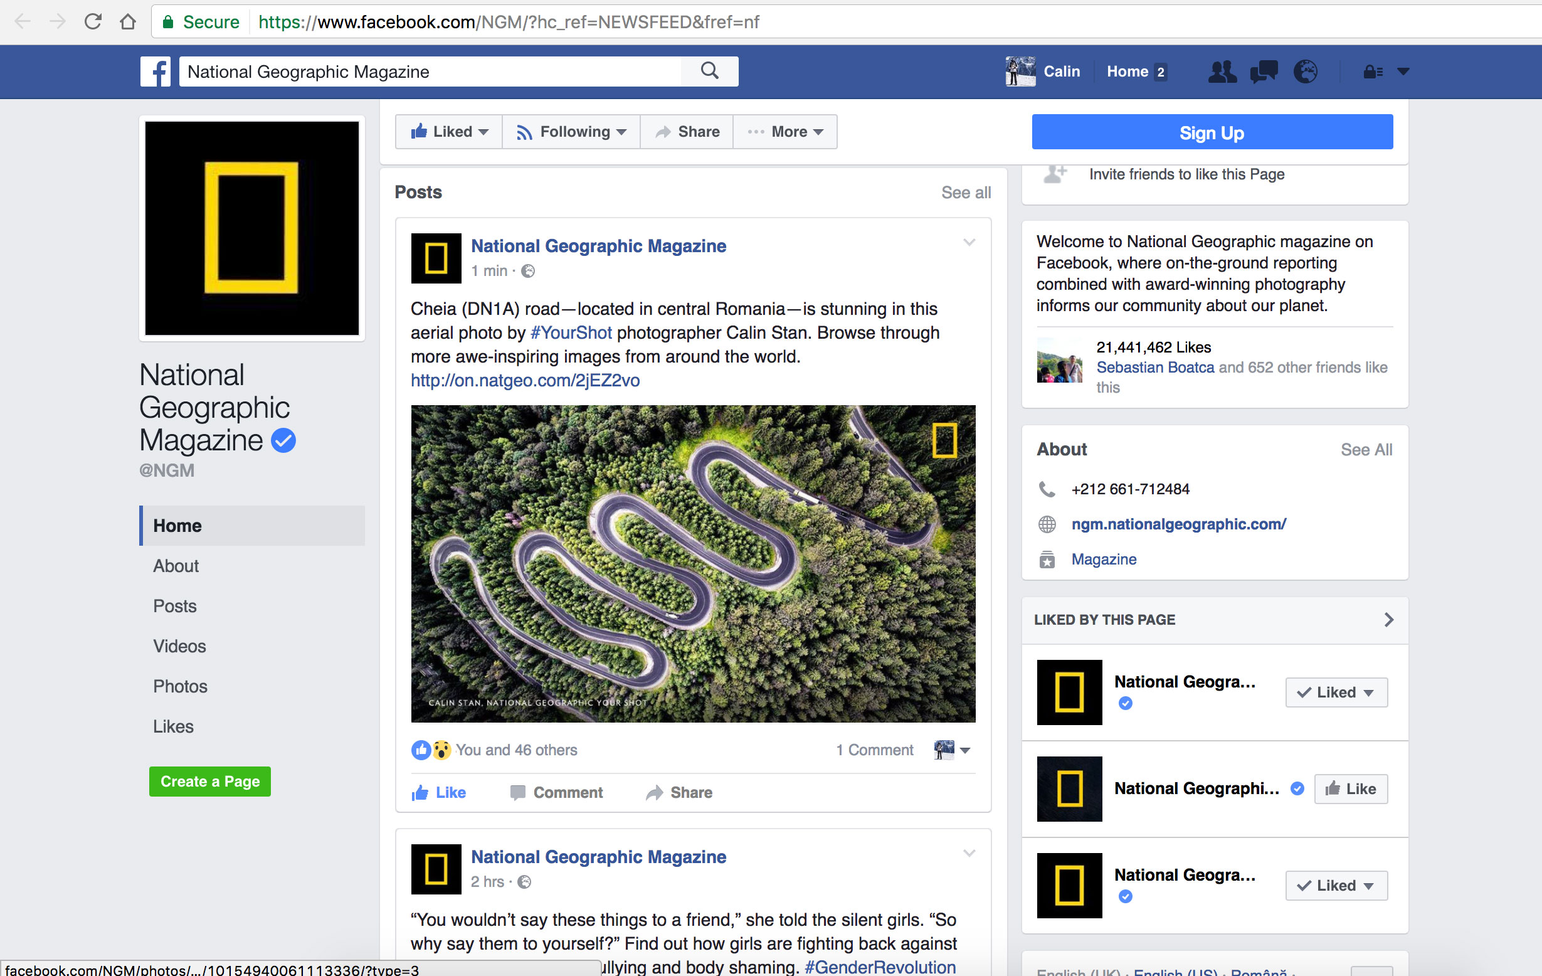
Task: Select Home in the page sidebar
Action: coord(252,526)
